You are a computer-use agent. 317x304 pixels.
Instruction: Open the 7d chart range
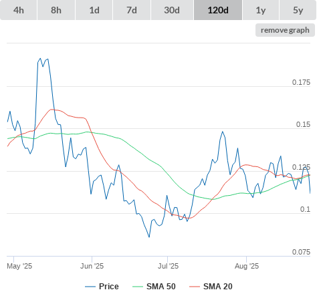(132, 10)
